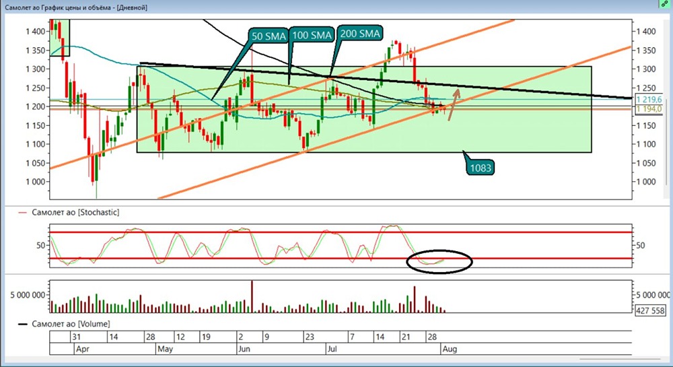Image resolution: width=673 pixels, height=367 pixels.
Task: Click the 'Jul' month label on the time axis
Action: click(332, 349)
